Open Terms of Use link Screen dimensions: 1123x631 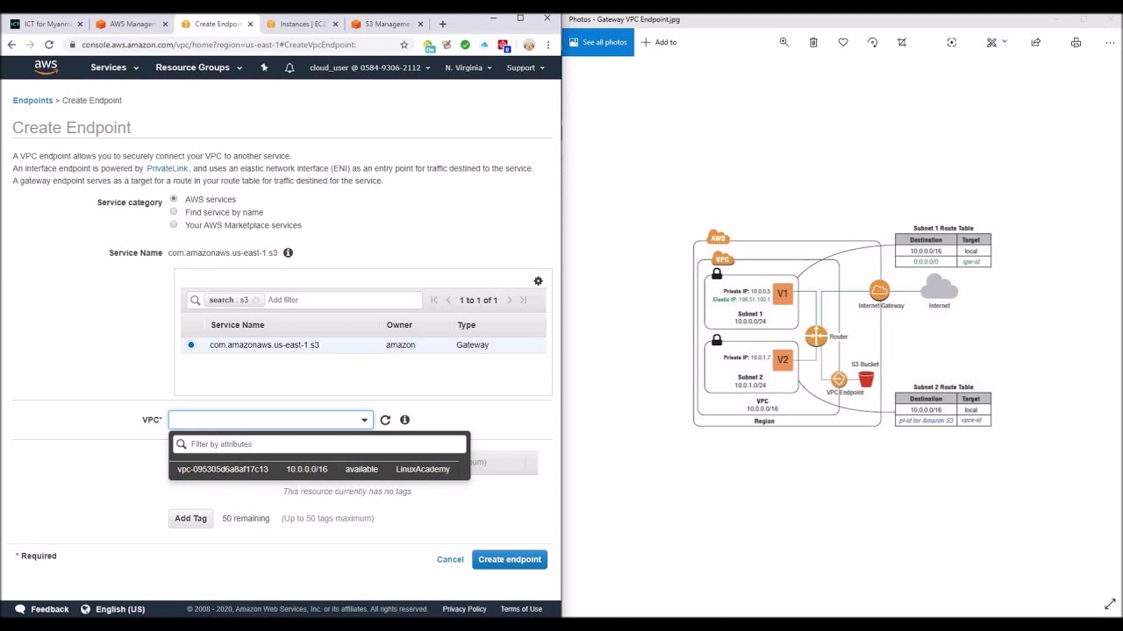[521, 609]
